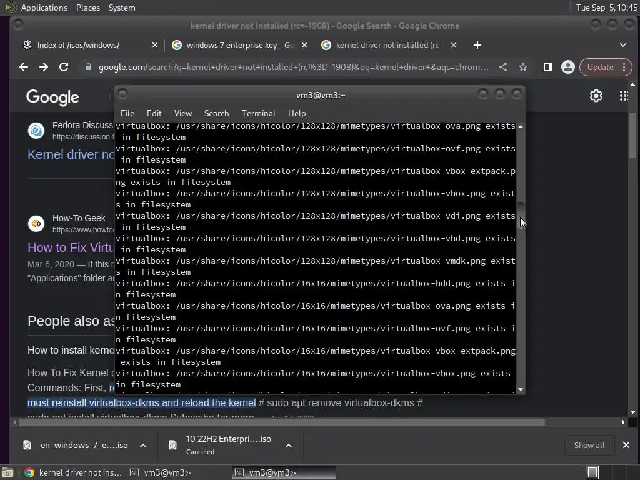Close the Chrome downloads bar
Viewport: 640px width, 480px height.
[x=626, y=445]
